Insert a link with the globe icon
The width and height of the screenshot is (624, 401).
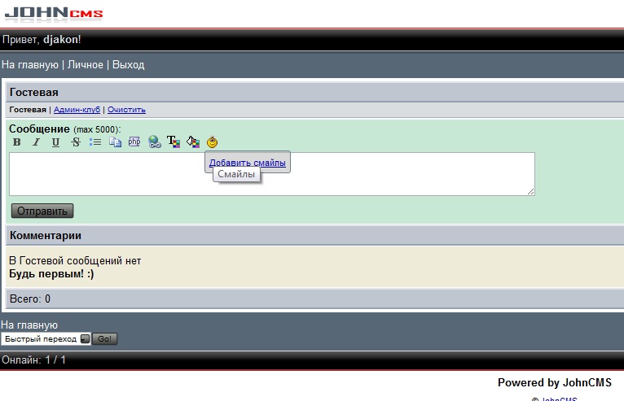pyautogui.click(x=154, y=142)
